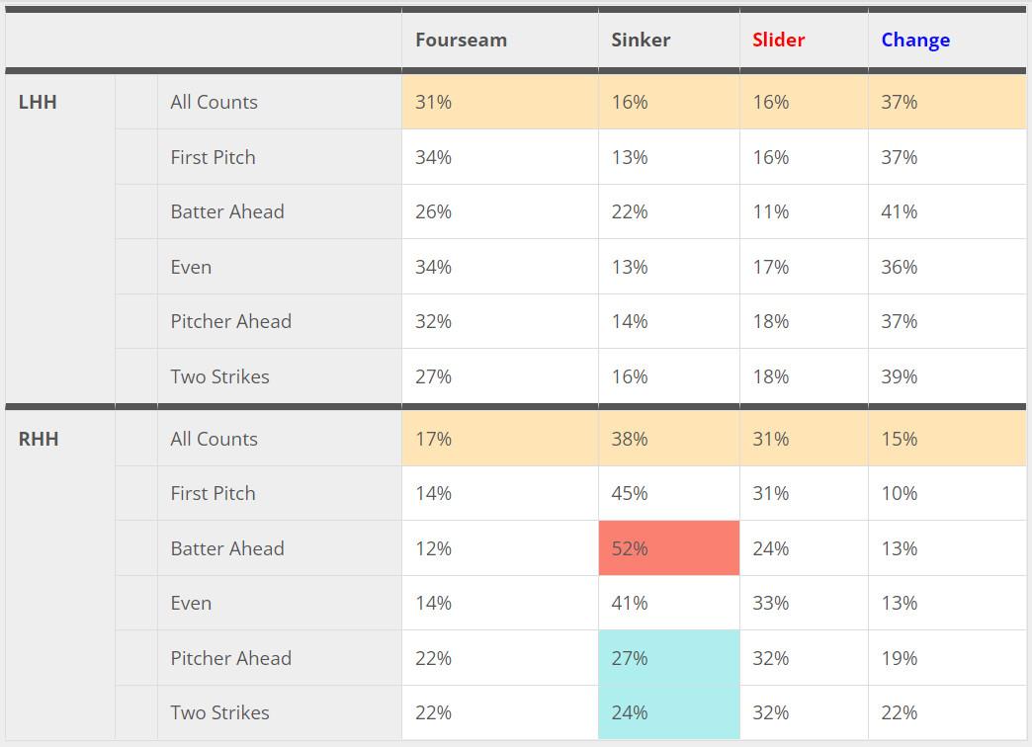Click the Sinker column header
The height and width of the screenshot is (747, 1032).
coord(641,41)
